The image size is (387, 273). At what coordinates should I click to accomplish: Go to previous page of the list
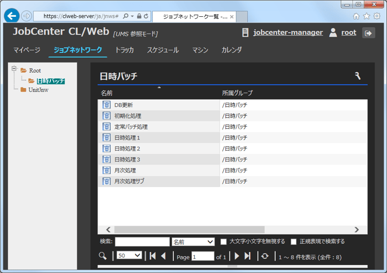pyautogui.click(x=163, y=256)
